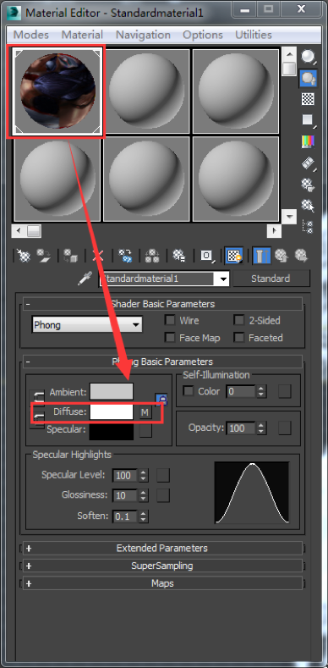The image size is (328, 668).
Task: Open the Material menu
Action: [82, 35]
